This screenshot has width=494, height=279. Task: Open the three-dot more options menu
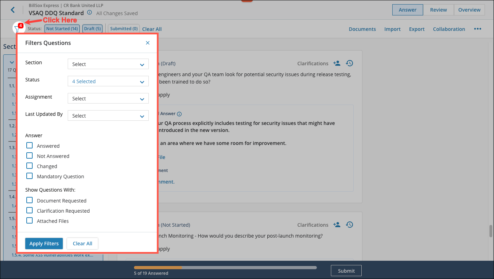tap(478, 29)
